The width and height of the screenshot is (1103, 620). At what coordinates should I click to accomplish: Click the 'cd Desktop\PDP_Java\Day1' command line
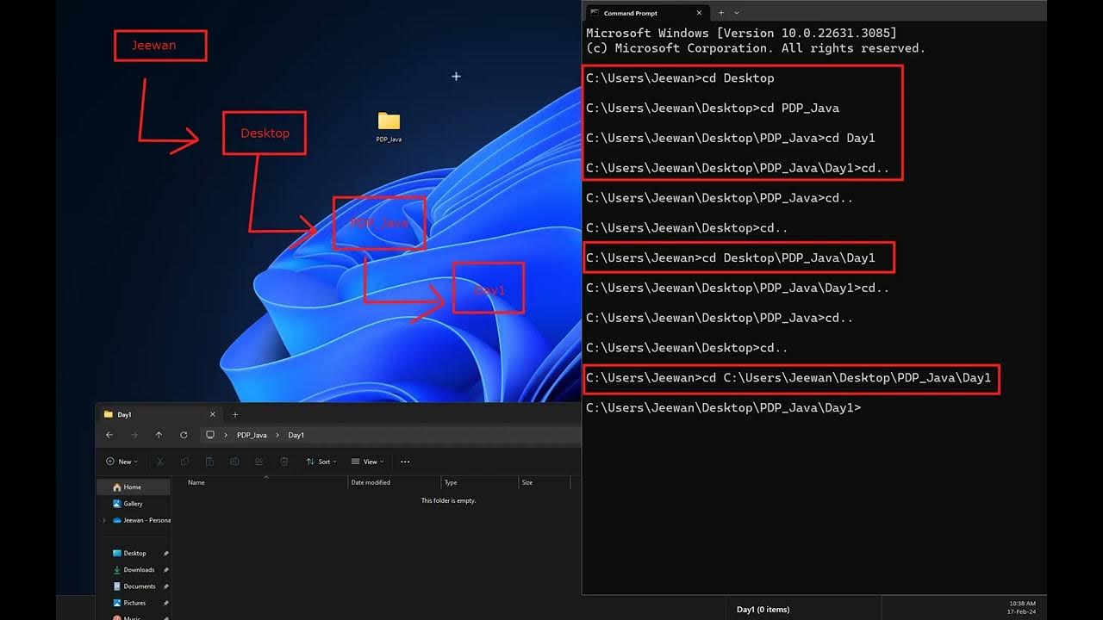point(730,257)
